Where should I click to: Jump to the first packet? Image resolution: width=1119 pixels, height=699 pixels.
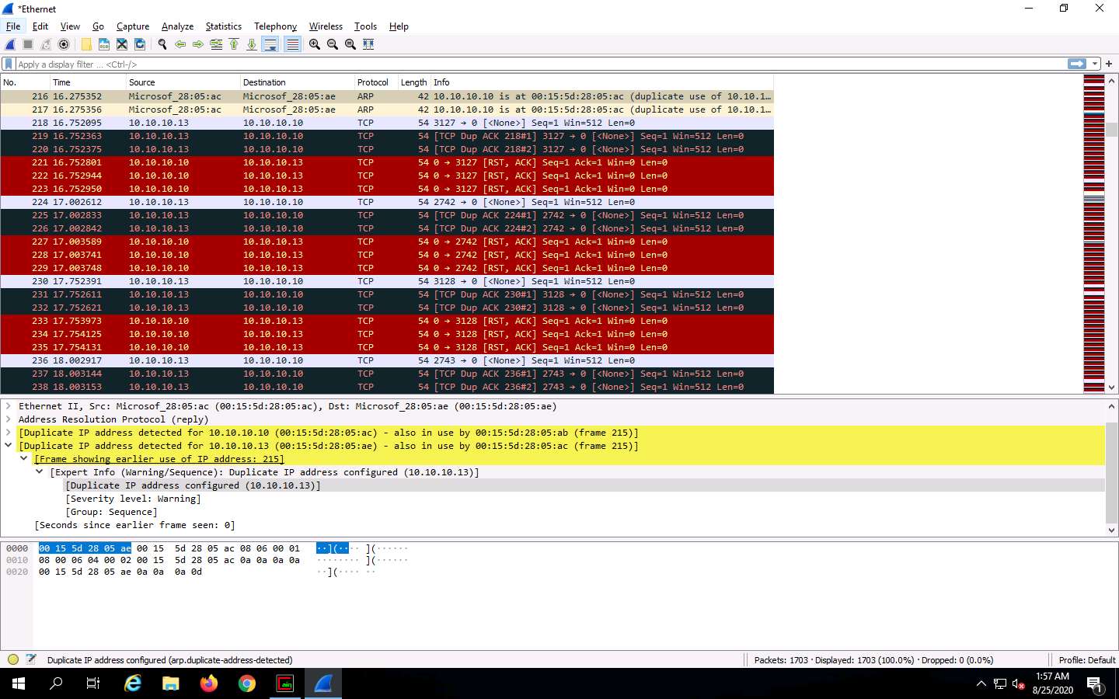click(234, 44)
